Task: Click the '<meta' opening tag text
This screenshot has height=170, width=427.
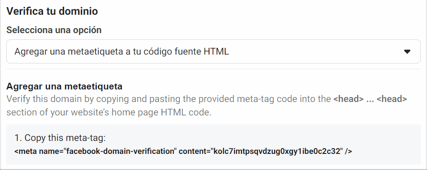Action: [26, 151]
